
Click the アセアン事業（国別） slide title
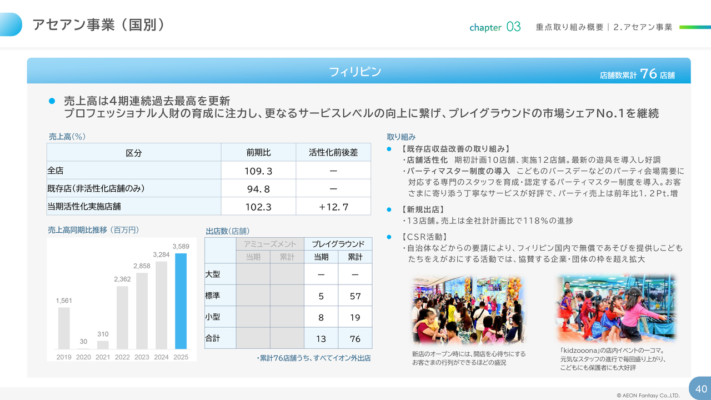98,25
